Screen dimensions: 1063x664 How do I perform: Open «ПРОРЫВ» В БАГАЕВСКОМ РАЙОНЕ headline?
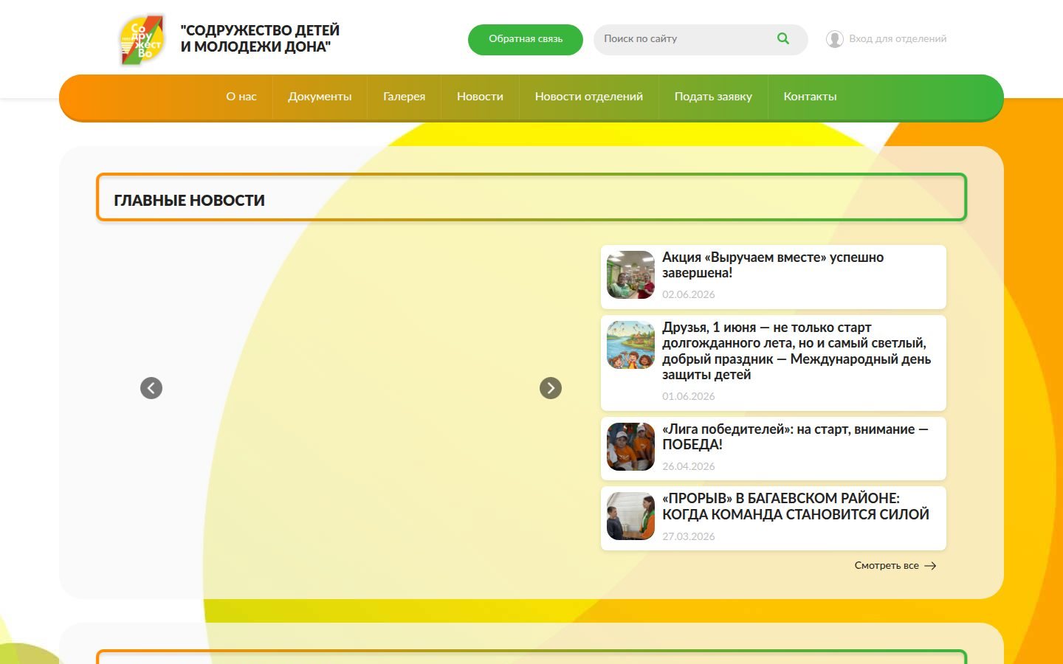(x=796, y=506)
